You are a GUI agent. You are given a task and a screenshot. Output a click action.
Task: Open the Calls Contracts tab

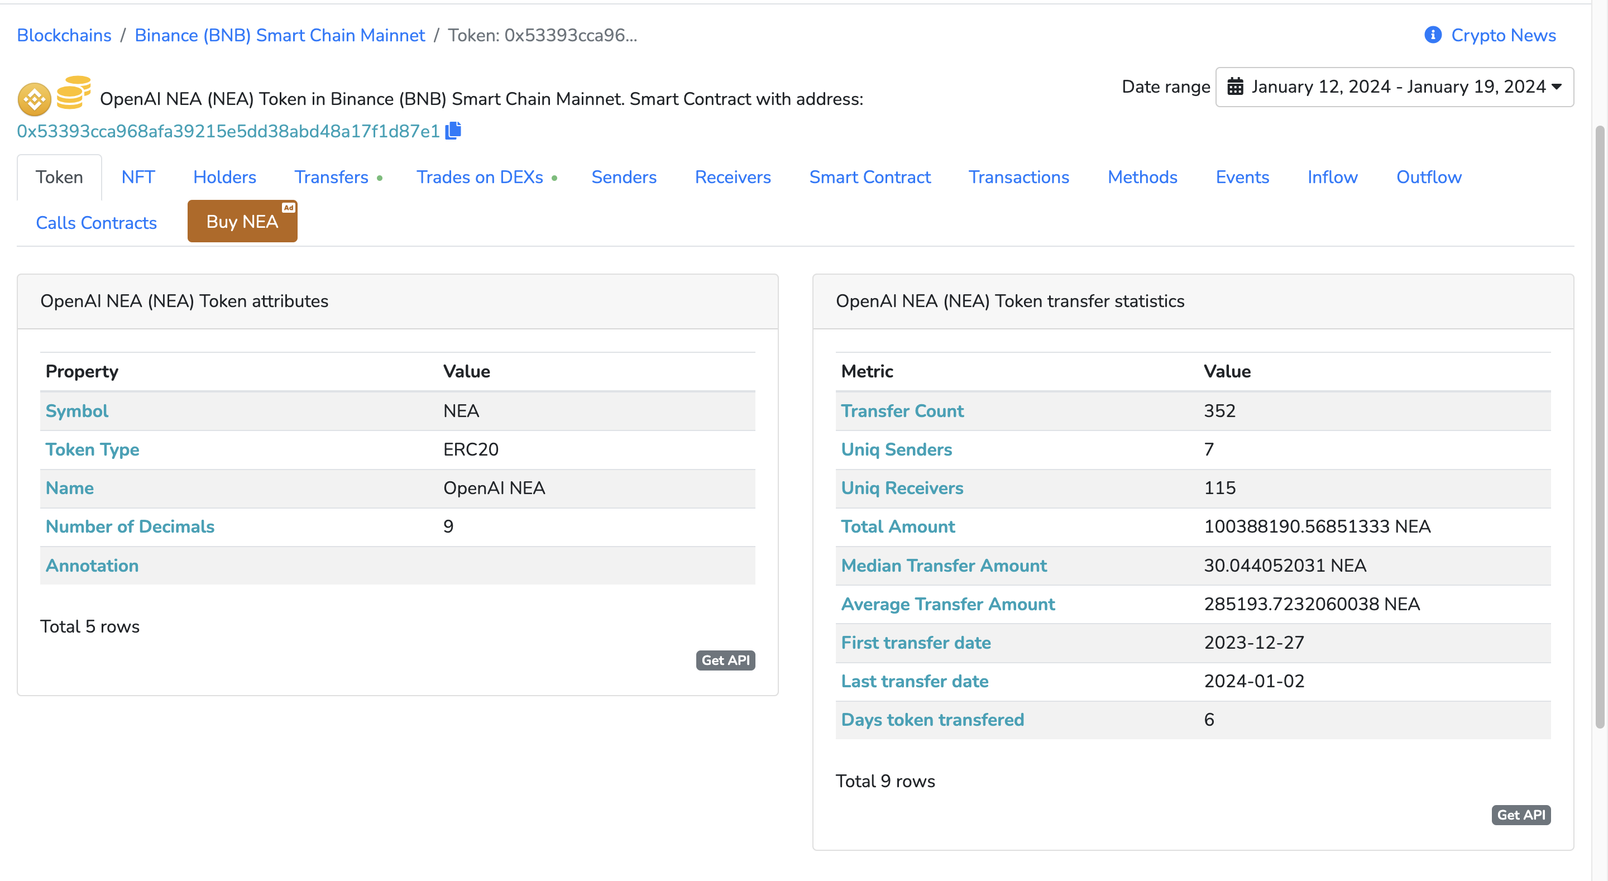click(96, 223)
